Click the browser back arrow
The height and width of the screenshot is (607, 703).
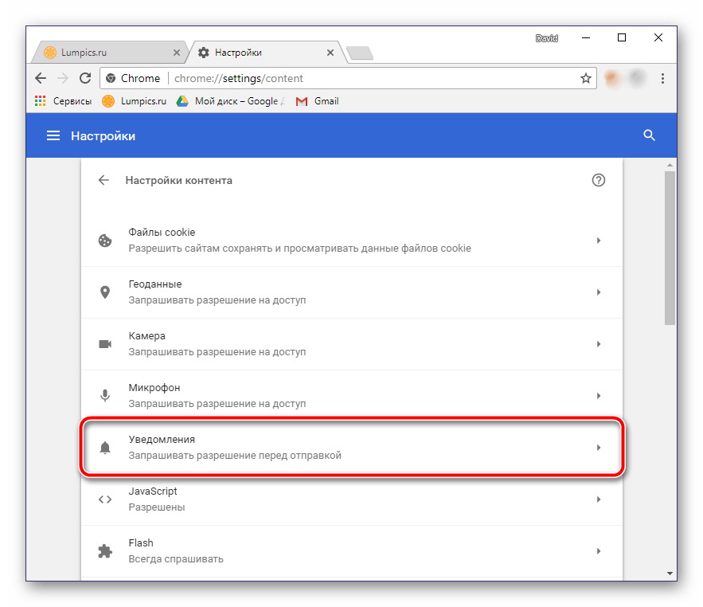click(41, 79)
